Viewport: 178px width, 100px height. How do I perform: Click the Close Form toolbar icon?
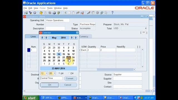point(58,13)
